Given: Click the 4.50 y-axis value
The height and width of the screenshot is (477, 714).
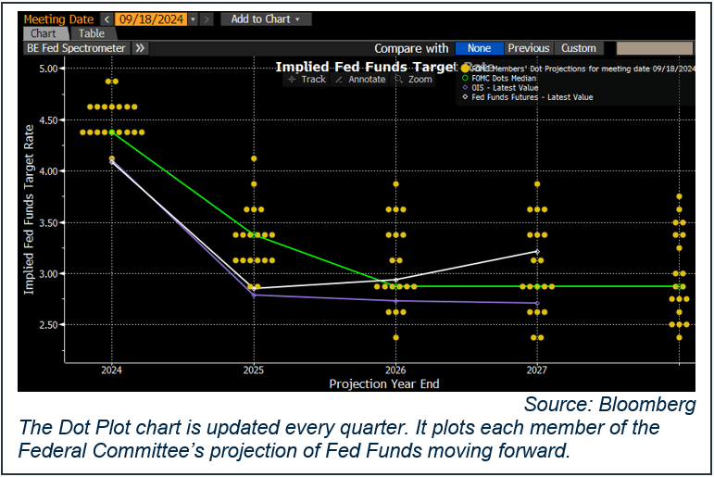Looking at the screenshot, I should point(48,120).
